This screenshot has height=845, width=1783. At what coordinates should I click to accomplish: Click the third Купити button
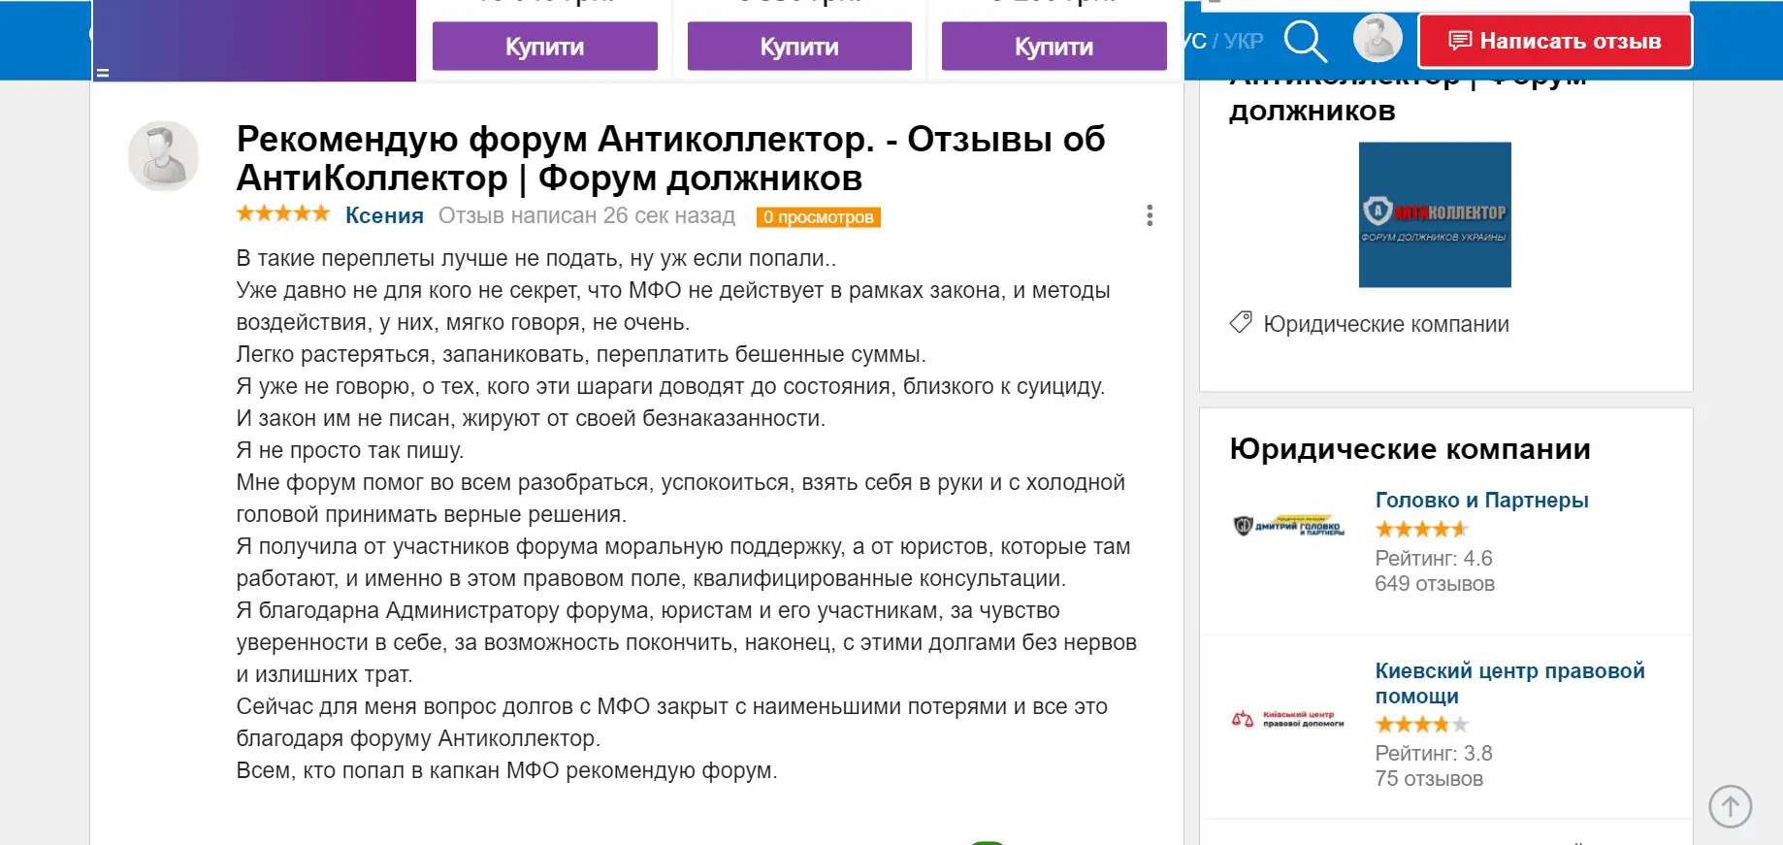pos(1054,47)
